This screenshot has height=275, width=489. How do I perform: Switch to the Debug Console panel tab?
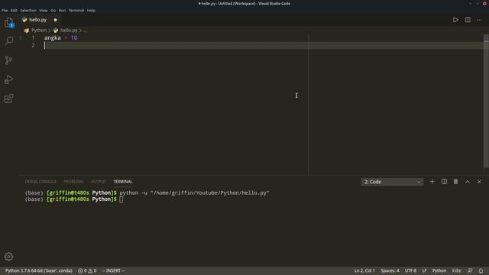[40, 182]
